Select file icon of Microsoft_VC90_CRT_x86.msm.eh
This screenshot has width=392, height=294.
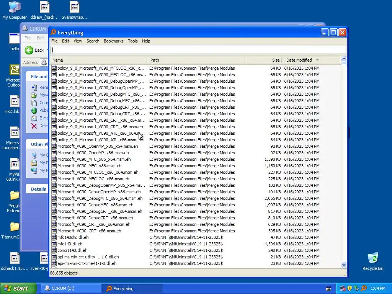pos(54,231)
